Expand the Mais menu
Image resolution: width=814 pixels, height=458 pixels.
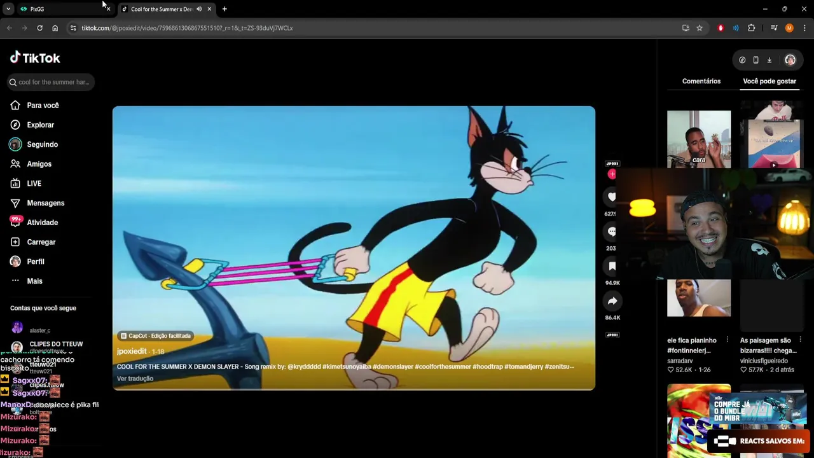[x=27, y=281]
